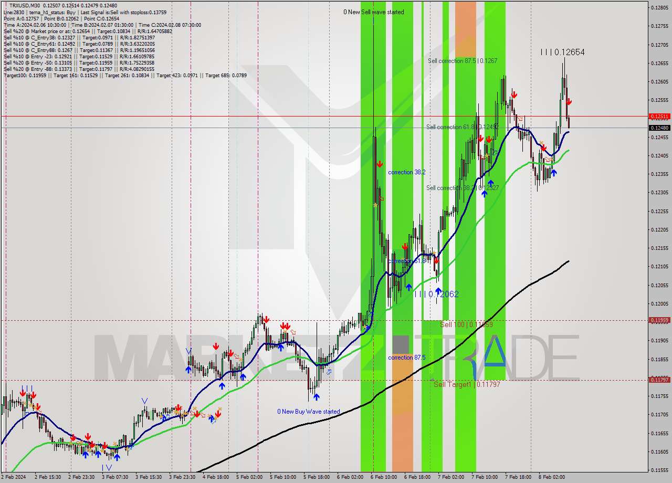Viewport: 672px width, 483px height.
Task: Click the 0.11855 price scale value
Action: click(x=659, y=359)
